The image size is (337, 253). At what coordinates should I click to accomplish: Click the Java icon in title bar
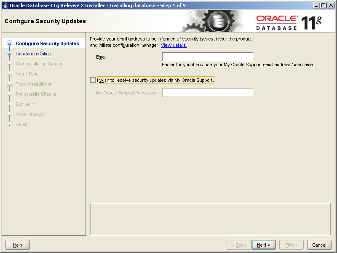click(x=5, y=5)
